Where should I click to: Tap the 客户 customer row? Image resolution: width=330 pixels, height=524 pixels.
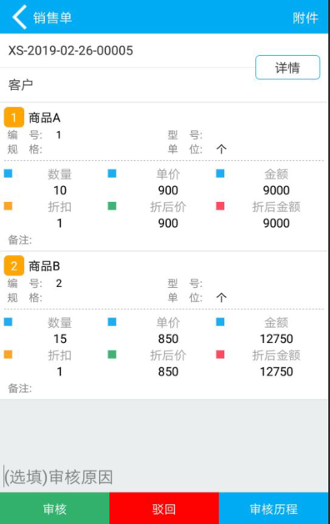pyautogui.click(x=127, y=85)
